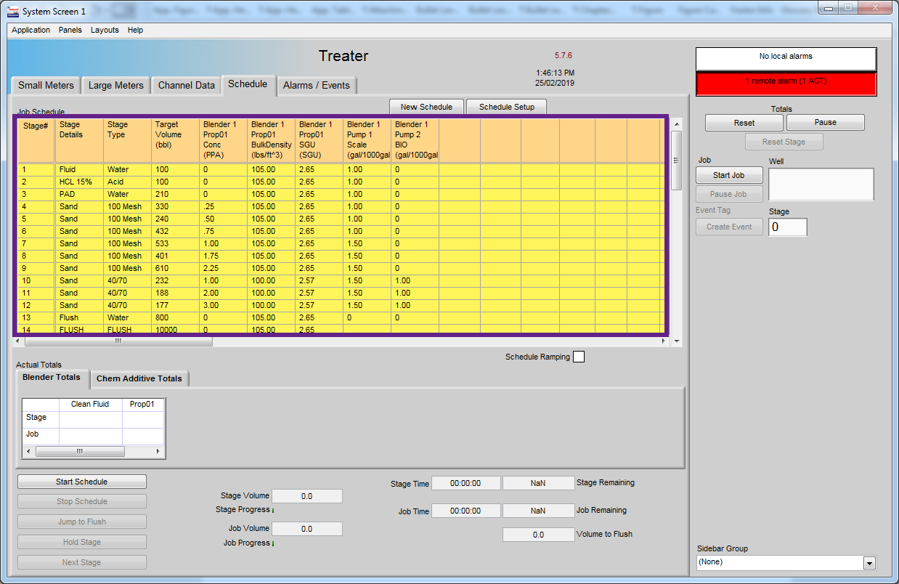Select the Alarms / Events tab
Image resolution: width=899 pixels, height=584 pixels.
click(x=317, y=85)
